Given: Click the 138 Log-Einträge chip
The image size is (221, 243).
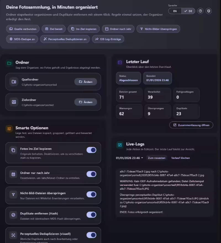Looking at the screenshot, I should (x=108, y=39).
